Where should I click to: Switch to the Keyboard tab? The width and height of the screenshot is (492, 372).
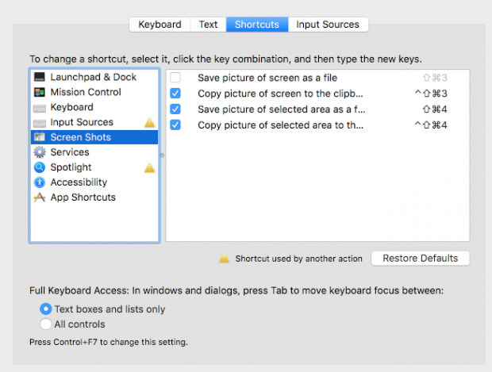[160, 25]
